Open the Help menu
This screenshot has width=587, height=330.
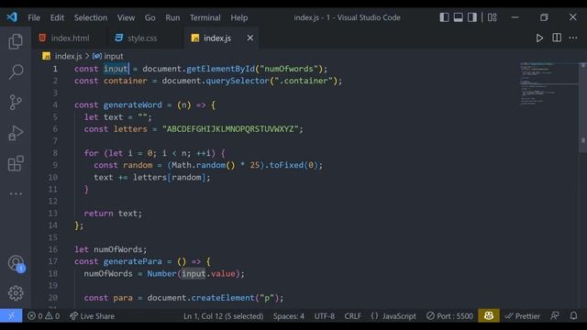pyautogui.click(x=238, y=17)
